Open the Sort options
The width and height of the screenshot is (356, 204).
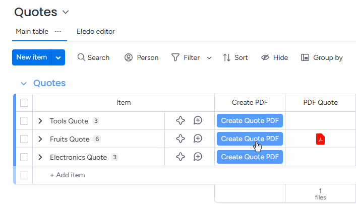235,57
